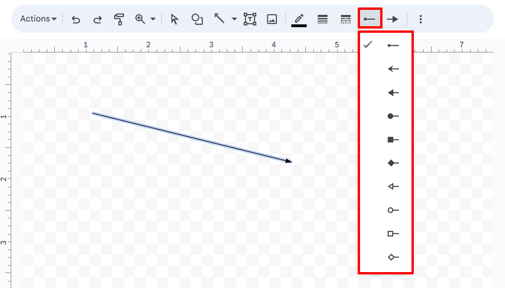
Task: Choose the filled circle line start
Action: tap(393, 116)
